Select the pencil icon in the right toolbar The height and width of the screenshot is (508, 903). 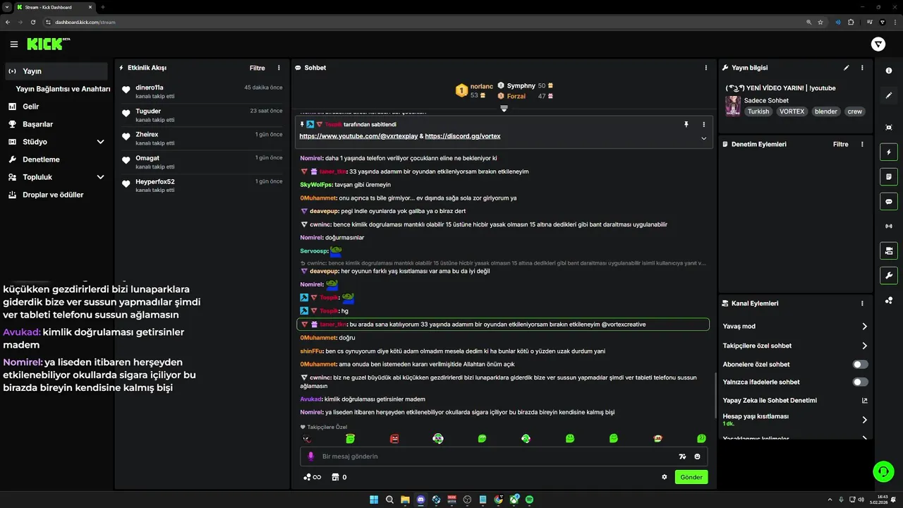click(x=889, y=95)
